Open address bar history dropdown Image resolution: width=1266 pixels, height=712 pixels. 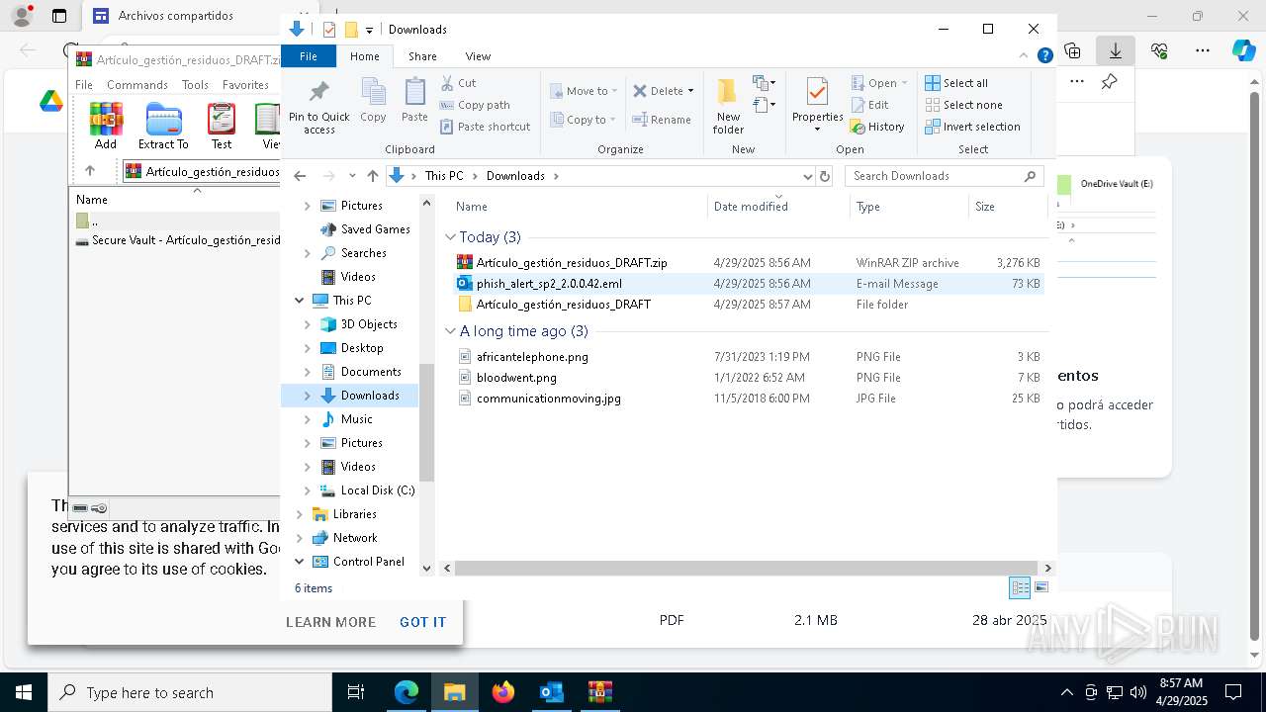pyautogui.click(x=807, y=176)
